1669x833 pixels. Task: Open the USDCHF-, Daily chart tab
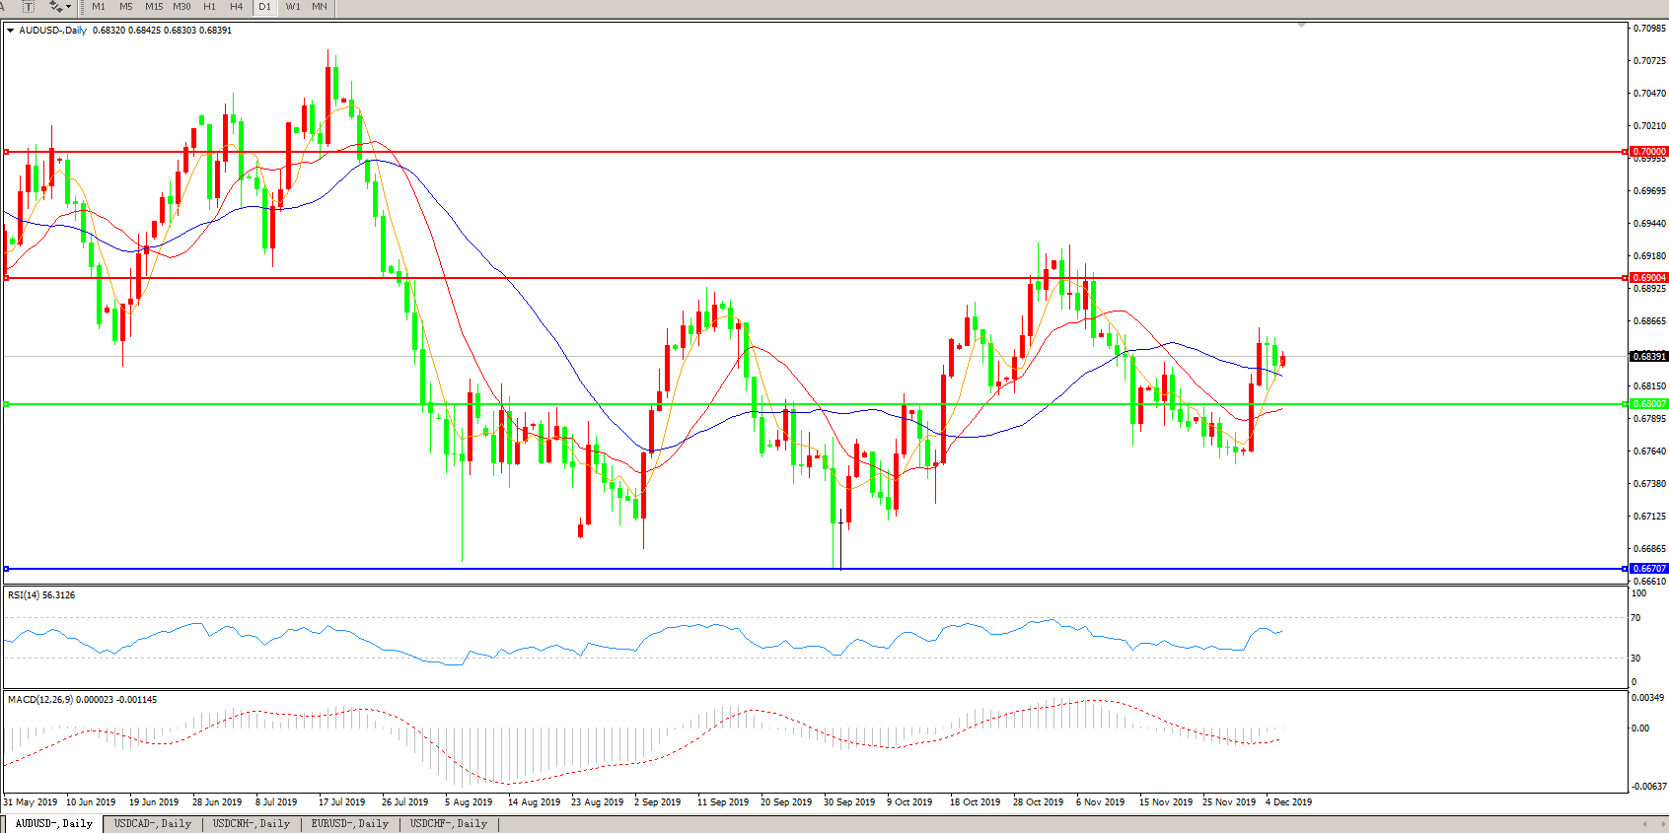[x=448, y=823]
